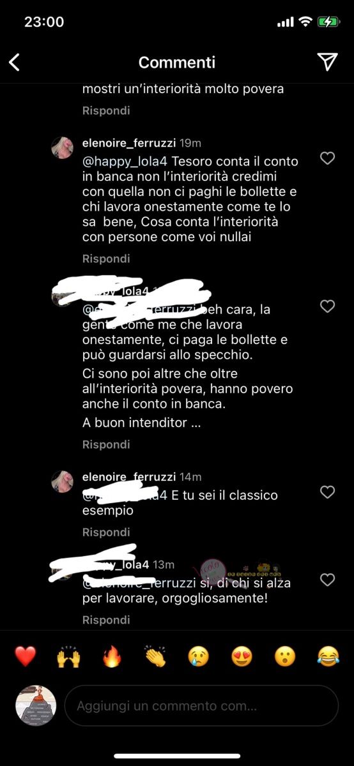Open elenoire_ferruzzi profile from 14m comment
This screenshot has width=354, height=766.
[x=130, y=477]
